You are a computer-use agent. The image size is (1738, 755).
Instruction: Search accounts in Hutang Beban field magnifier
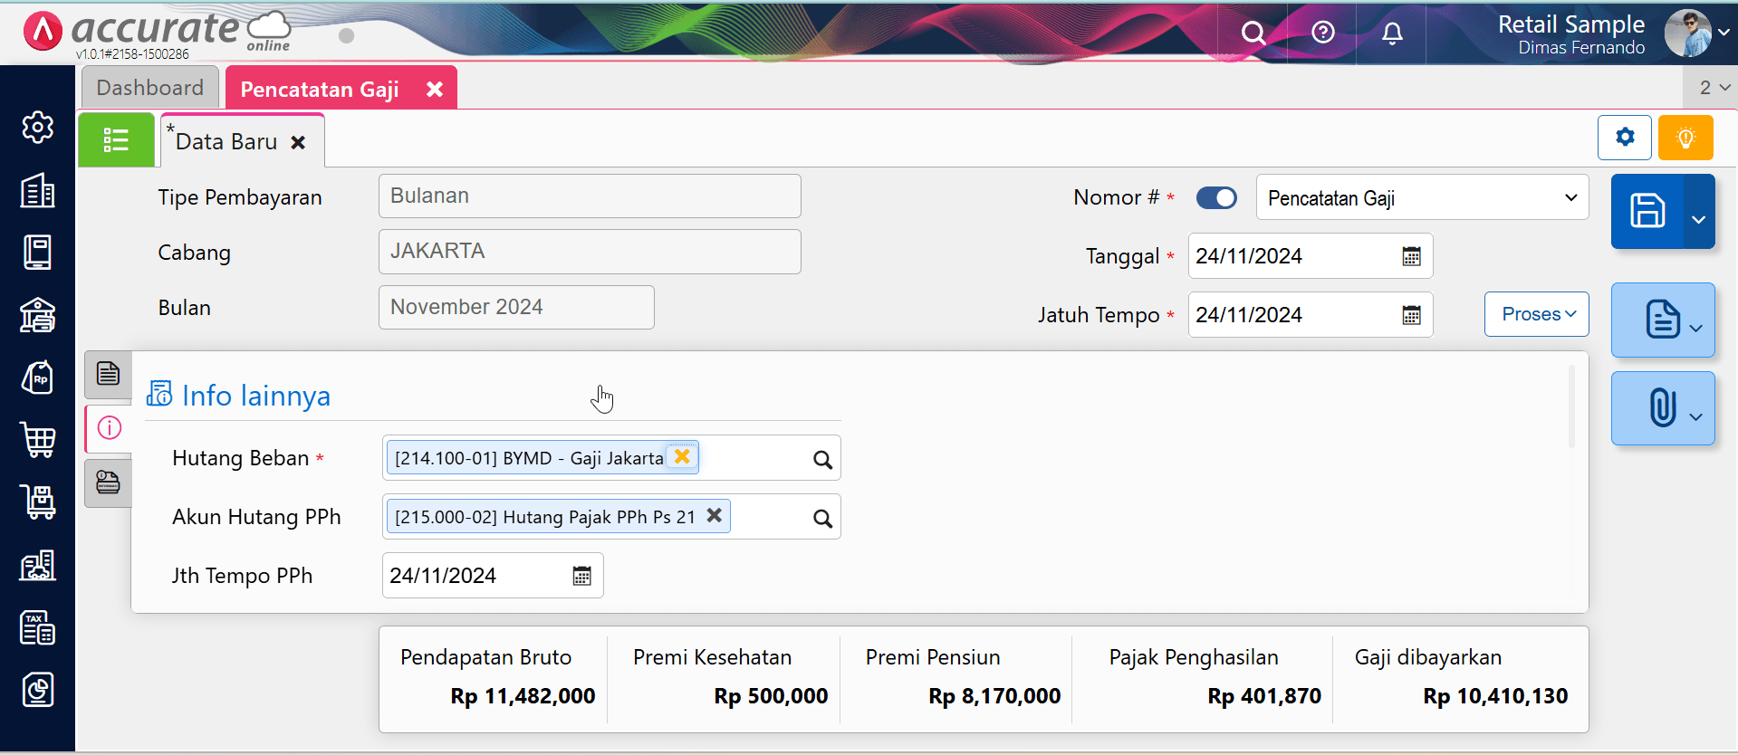[x=822, y=460]
